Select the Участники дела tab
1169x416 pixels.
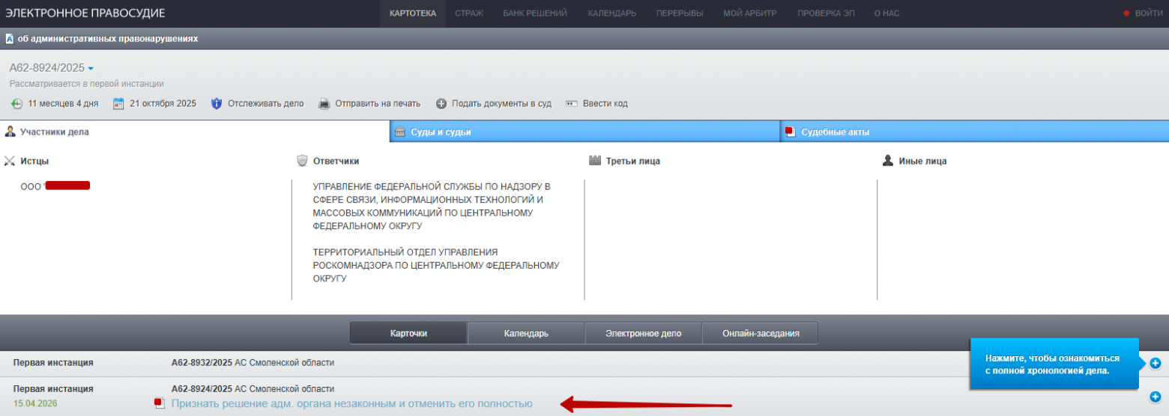point(195,132)
